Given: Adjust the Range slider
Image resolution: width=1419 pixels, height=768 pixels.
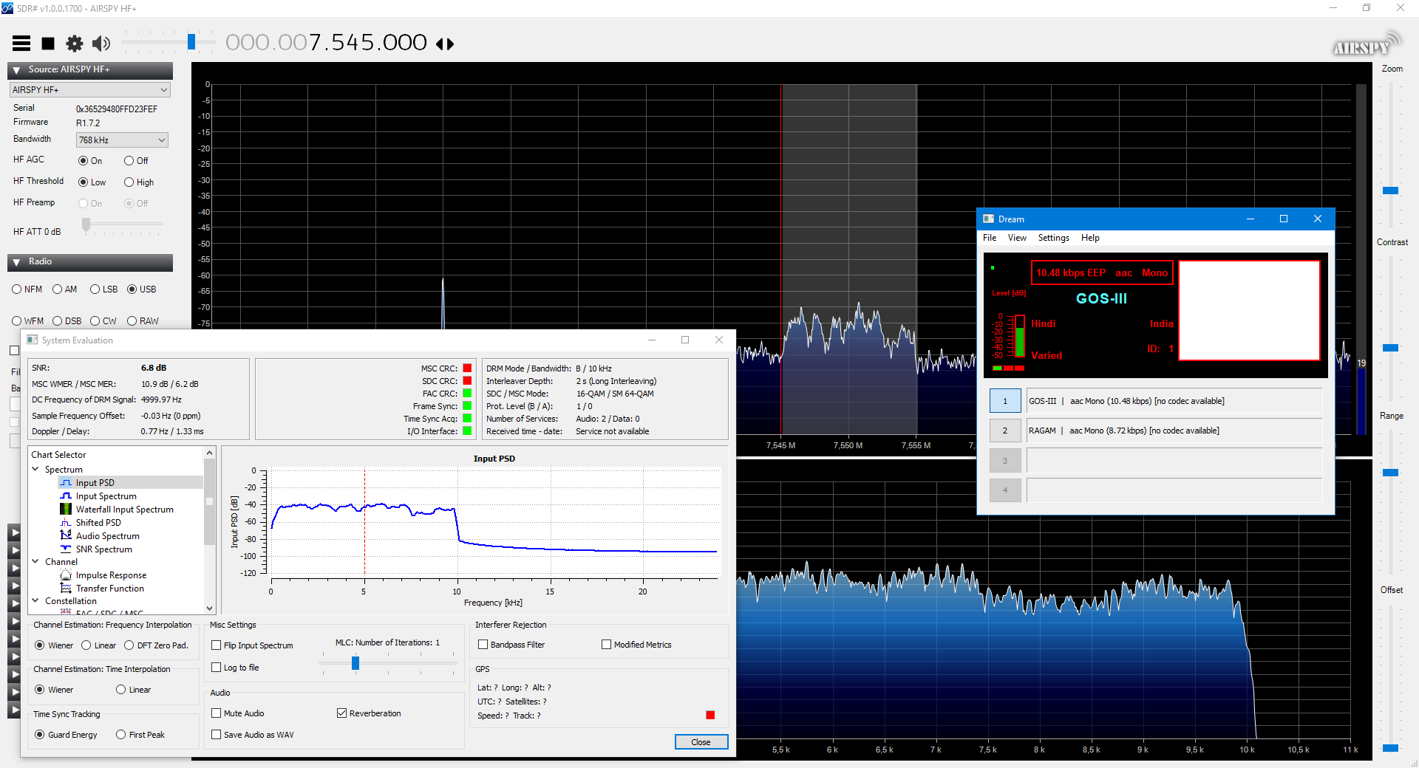Looking at the screenshot, I should (x=1390, y=473).
